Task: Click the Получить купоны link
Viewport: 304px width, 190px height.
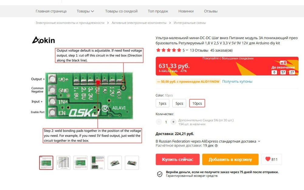Action: pos(237,82)
